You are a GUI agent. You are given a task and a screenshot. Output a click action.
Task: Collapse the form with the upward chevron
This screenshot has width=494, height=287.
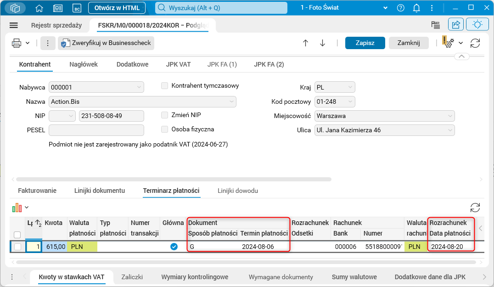[462, 56]
